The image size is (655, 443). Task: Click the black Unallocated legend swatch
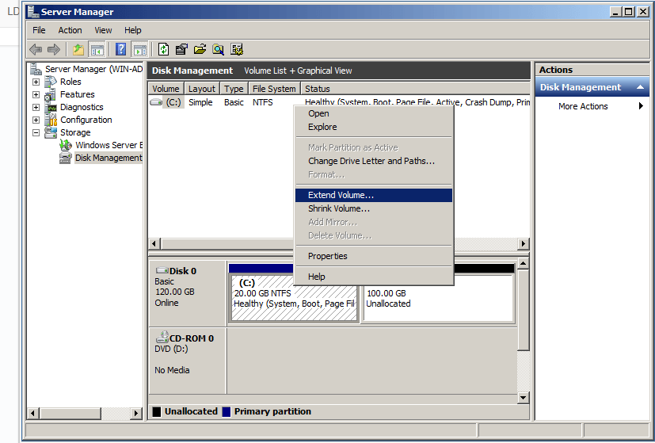click(x=157, y=411)
